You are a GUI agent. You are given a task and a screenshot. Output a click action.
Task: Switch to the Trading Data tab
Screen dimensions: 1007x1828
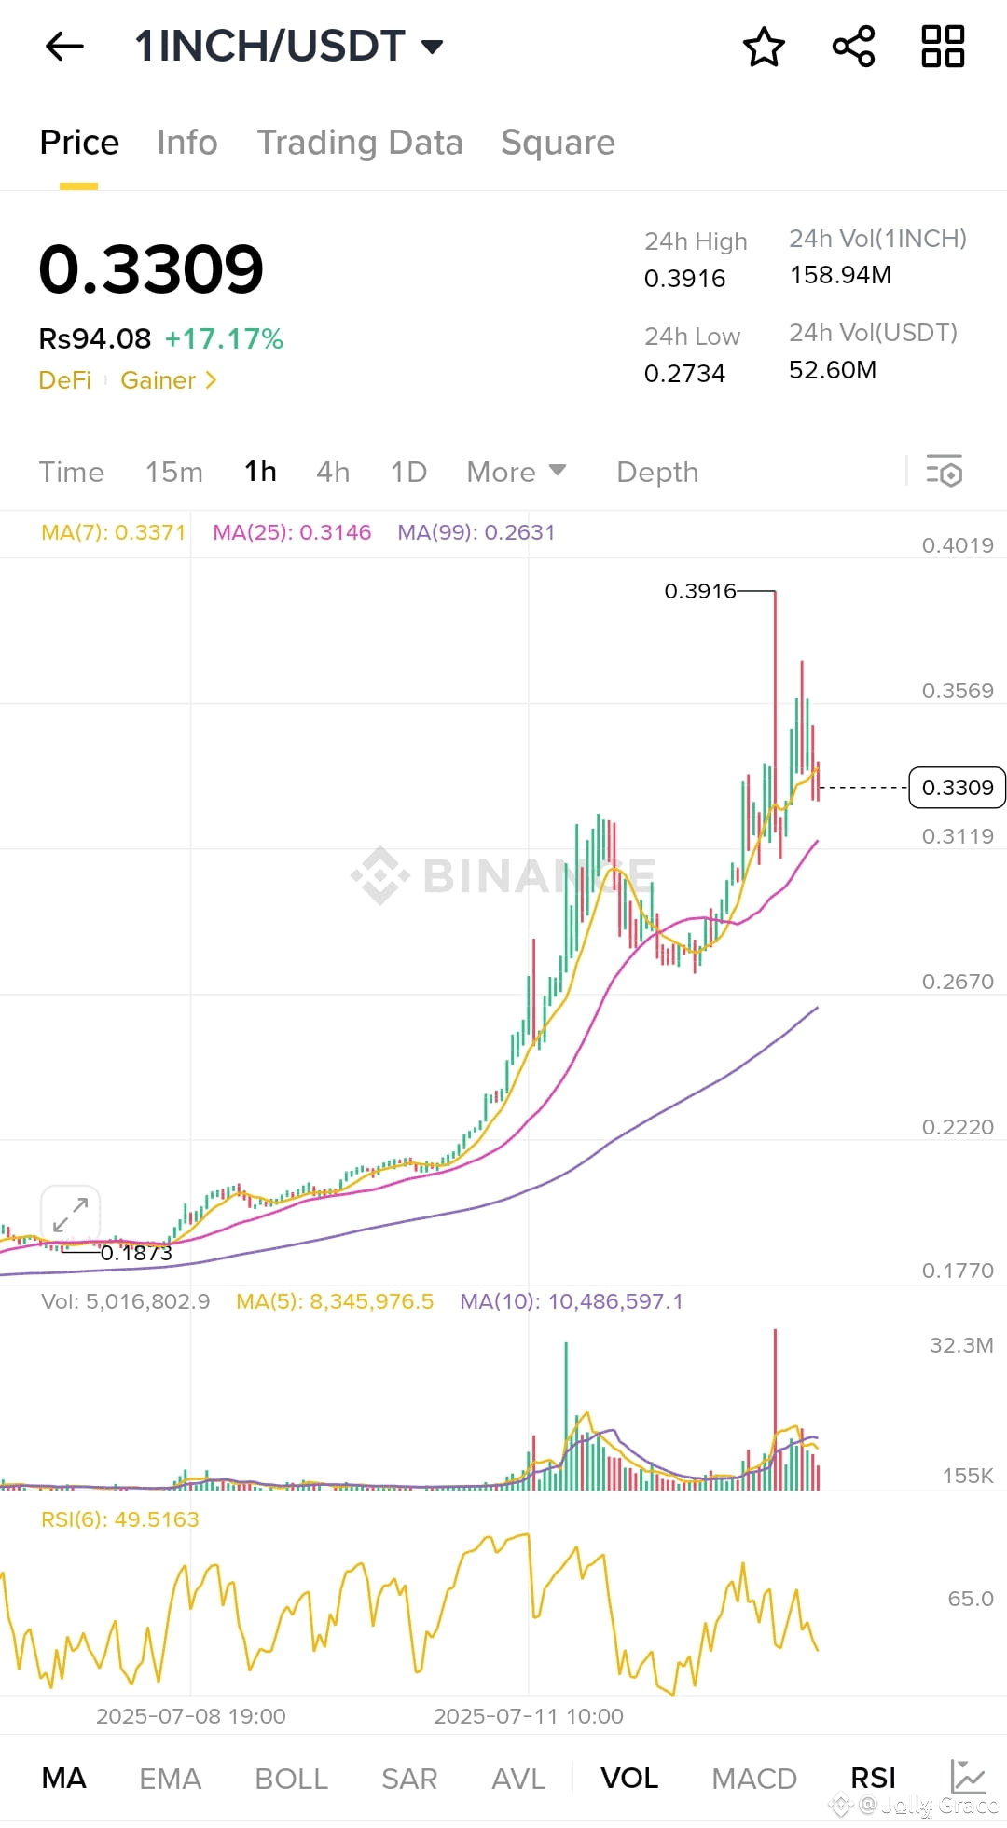(361, 143)
